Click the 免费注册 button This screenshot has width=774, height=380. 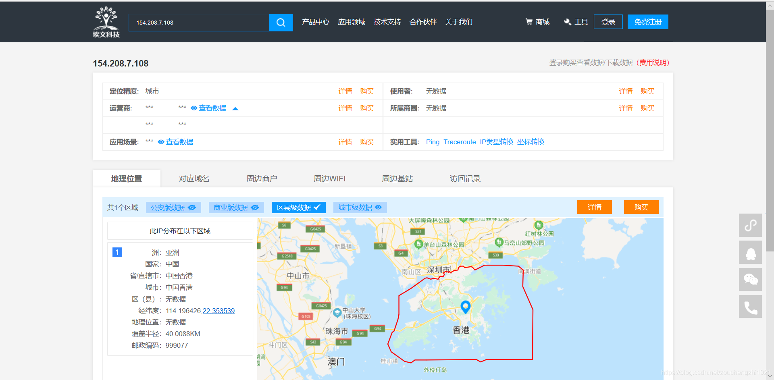click(x=648, y=22)
